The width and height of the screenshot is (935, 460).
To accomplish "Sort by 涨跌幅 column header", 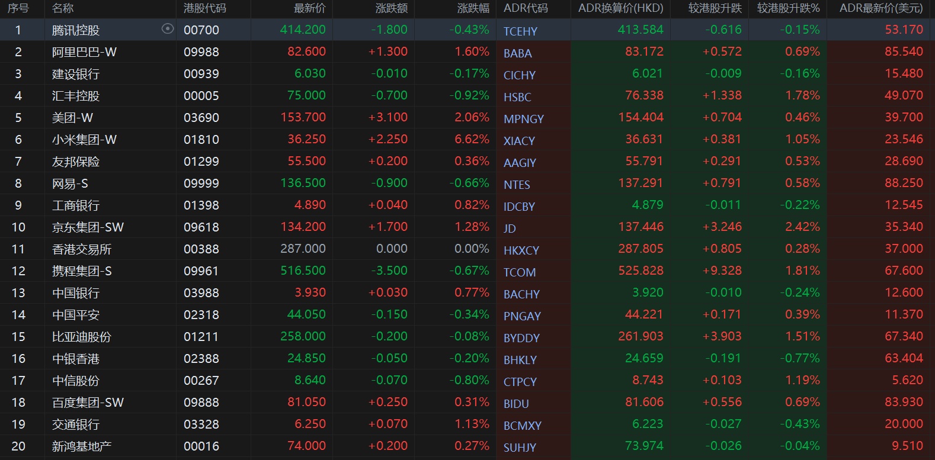I will (x=473, y=8).
